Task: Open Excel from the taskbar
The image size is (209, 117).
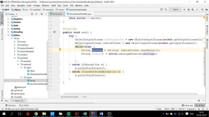Action: [85, 114]
